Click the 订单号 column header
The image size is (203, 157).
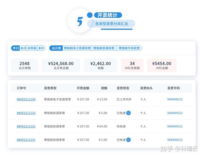point(21,88)
